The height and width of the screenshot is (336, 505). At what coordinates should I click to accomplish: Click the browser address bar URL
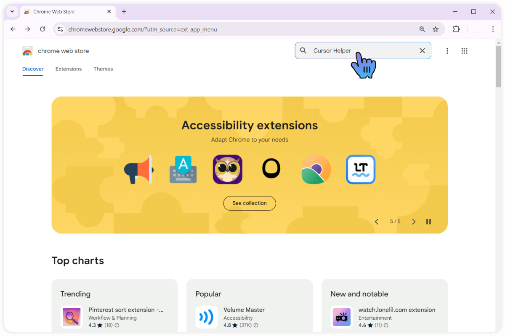click(x=143, y=29)
